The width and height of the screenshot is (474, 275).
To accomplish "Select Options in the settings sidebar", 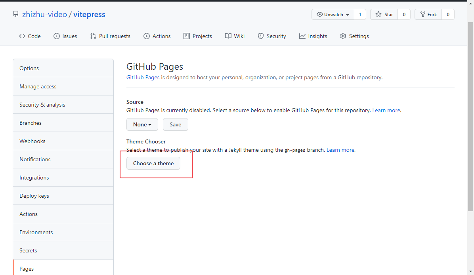I will click(63, 68).
